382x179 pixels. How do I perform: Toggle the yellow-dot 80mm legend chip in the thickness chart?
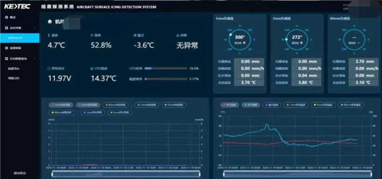pyautogui.click(x=62, y=113)
